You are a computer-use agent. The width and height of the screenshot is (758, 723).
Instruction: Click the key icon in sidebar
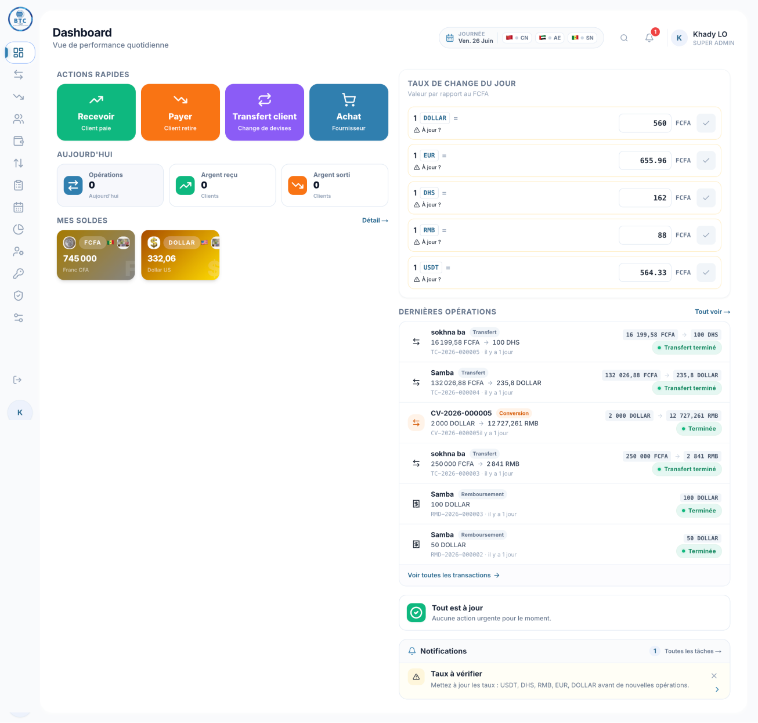click(19, 273)
